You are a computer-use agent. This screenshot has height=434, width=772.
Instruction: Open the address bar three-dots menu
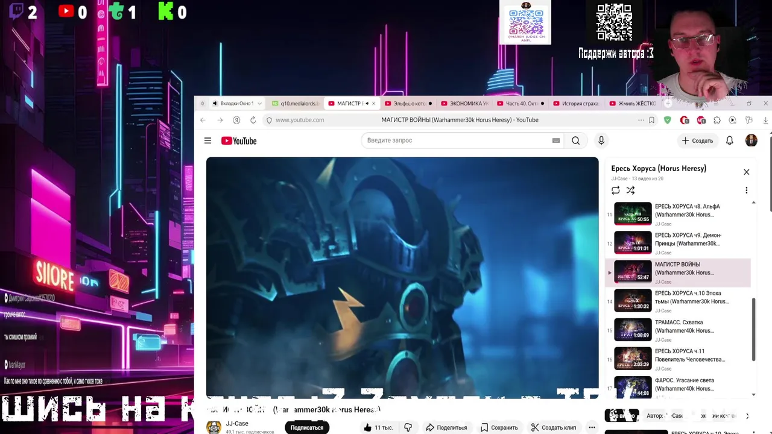(x=641, y=120)
